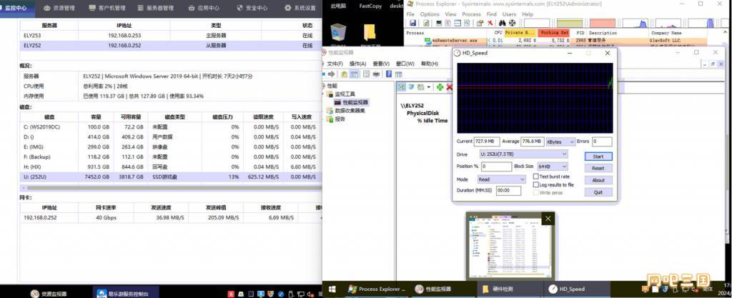This screenshot has width=732, height=298.
Task: Open the Process menu in Process Explorer
Action: coord(471,14)
